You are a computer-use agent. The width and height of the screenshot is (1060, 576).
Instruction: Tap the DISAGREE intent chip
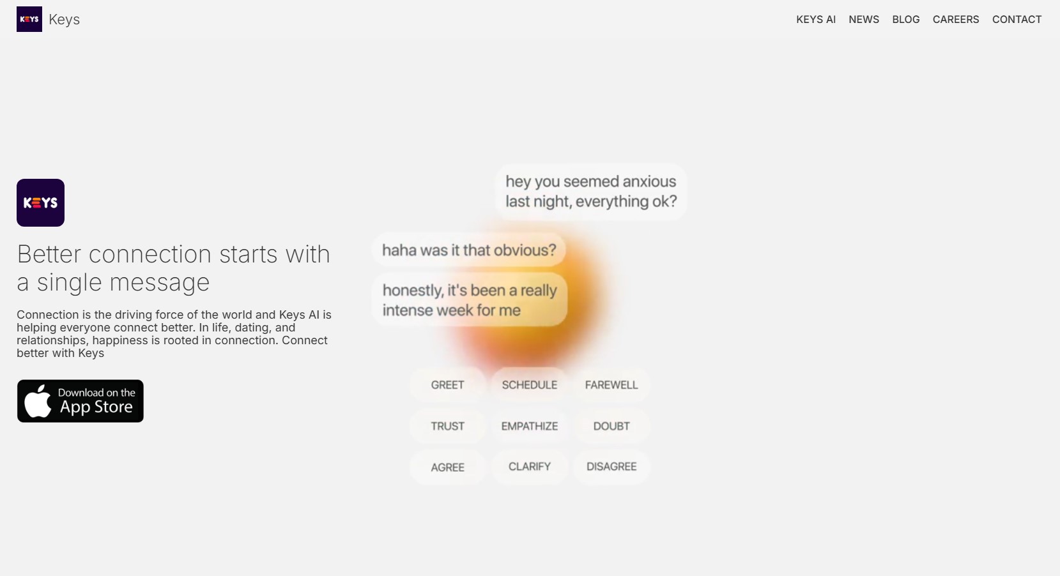611,467
